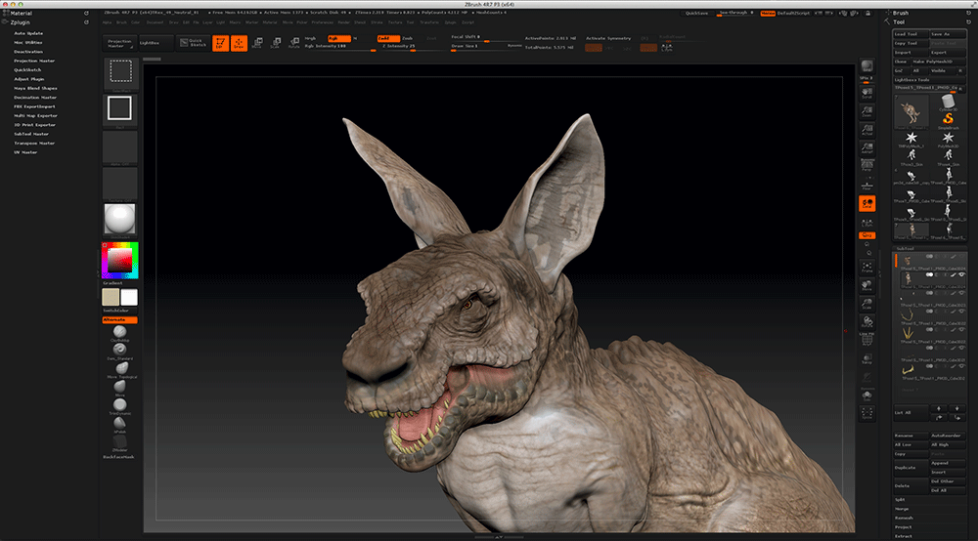This screenshot has width=978, height=541.
Task: Select the ClayBuildup brush
Action: [119, 332]
